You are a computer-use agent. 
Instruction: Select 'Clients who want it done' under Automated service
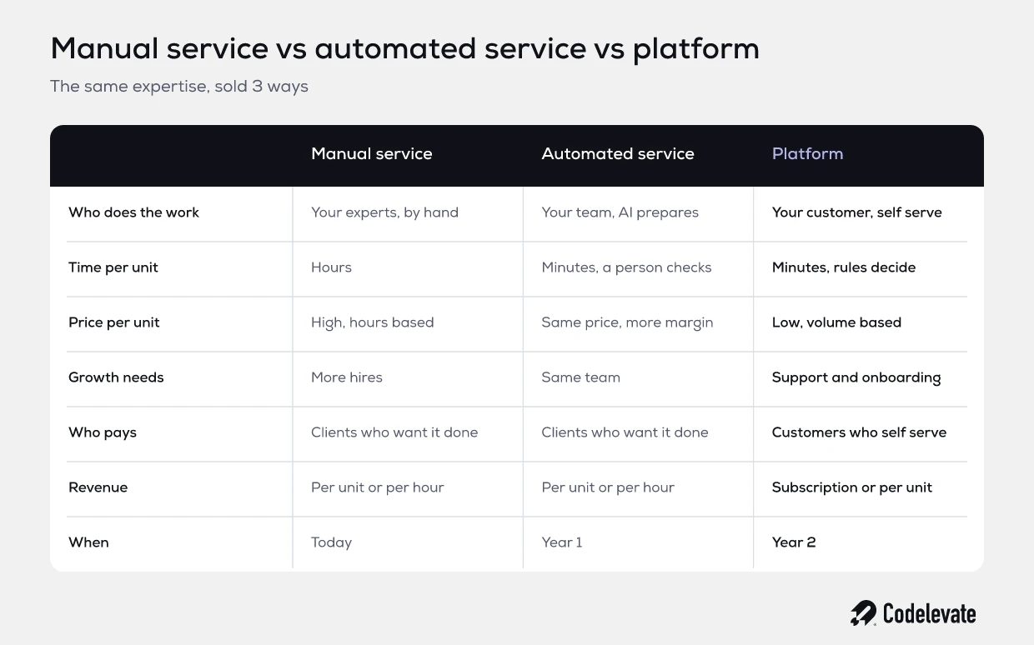point(625,432)
